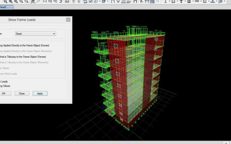The image size is (231, 144).
Task: Open dropdown arrow beside C-shaped wall icon
Action: [x=209, y=1]
